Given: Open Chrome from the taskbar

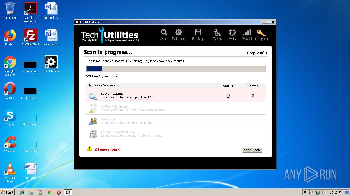Looking at the screenshot, I should tap(49, 192).
